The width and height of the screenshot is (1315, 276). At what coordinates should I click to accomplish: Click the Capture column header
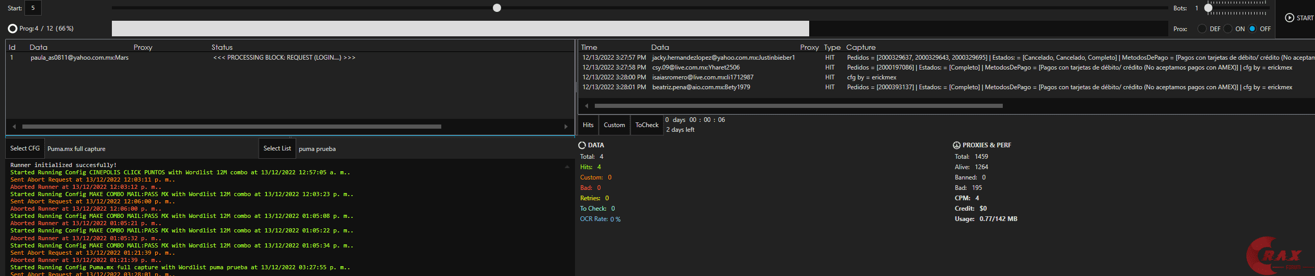click(861, 47)
